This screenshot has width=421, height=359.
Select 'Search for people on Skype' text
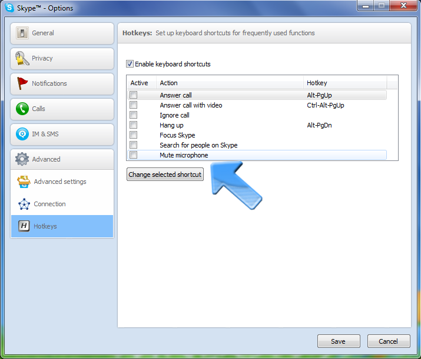click(x=198, y=145)
